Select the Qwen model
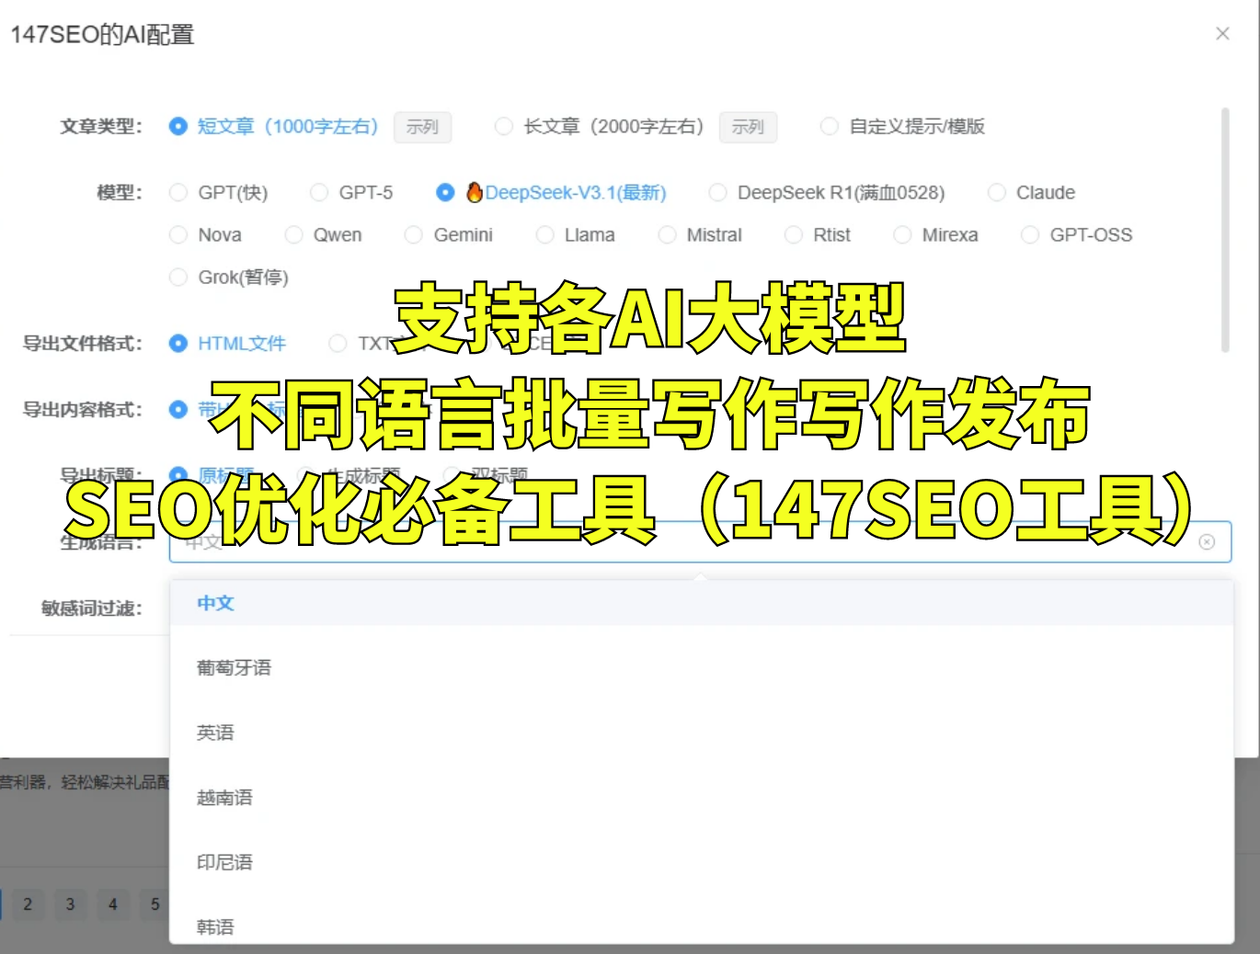 coord(294,234)
